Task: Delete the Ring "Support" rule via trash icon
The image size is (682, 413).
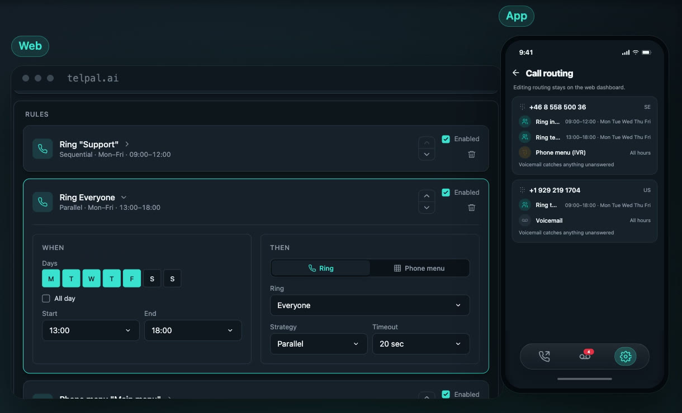Action: coord(471,154)
